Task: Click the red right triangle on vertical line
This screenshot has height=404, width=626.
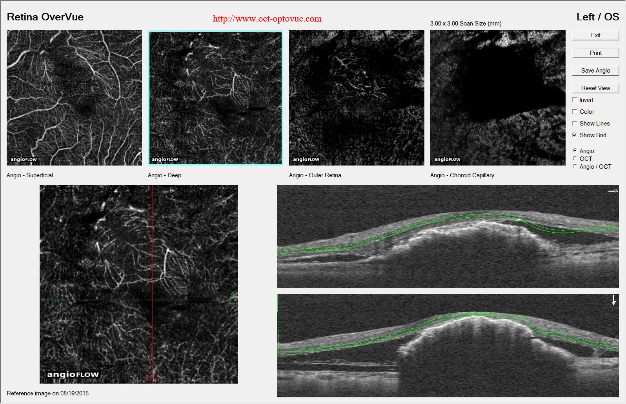Action: click(158, 378)
